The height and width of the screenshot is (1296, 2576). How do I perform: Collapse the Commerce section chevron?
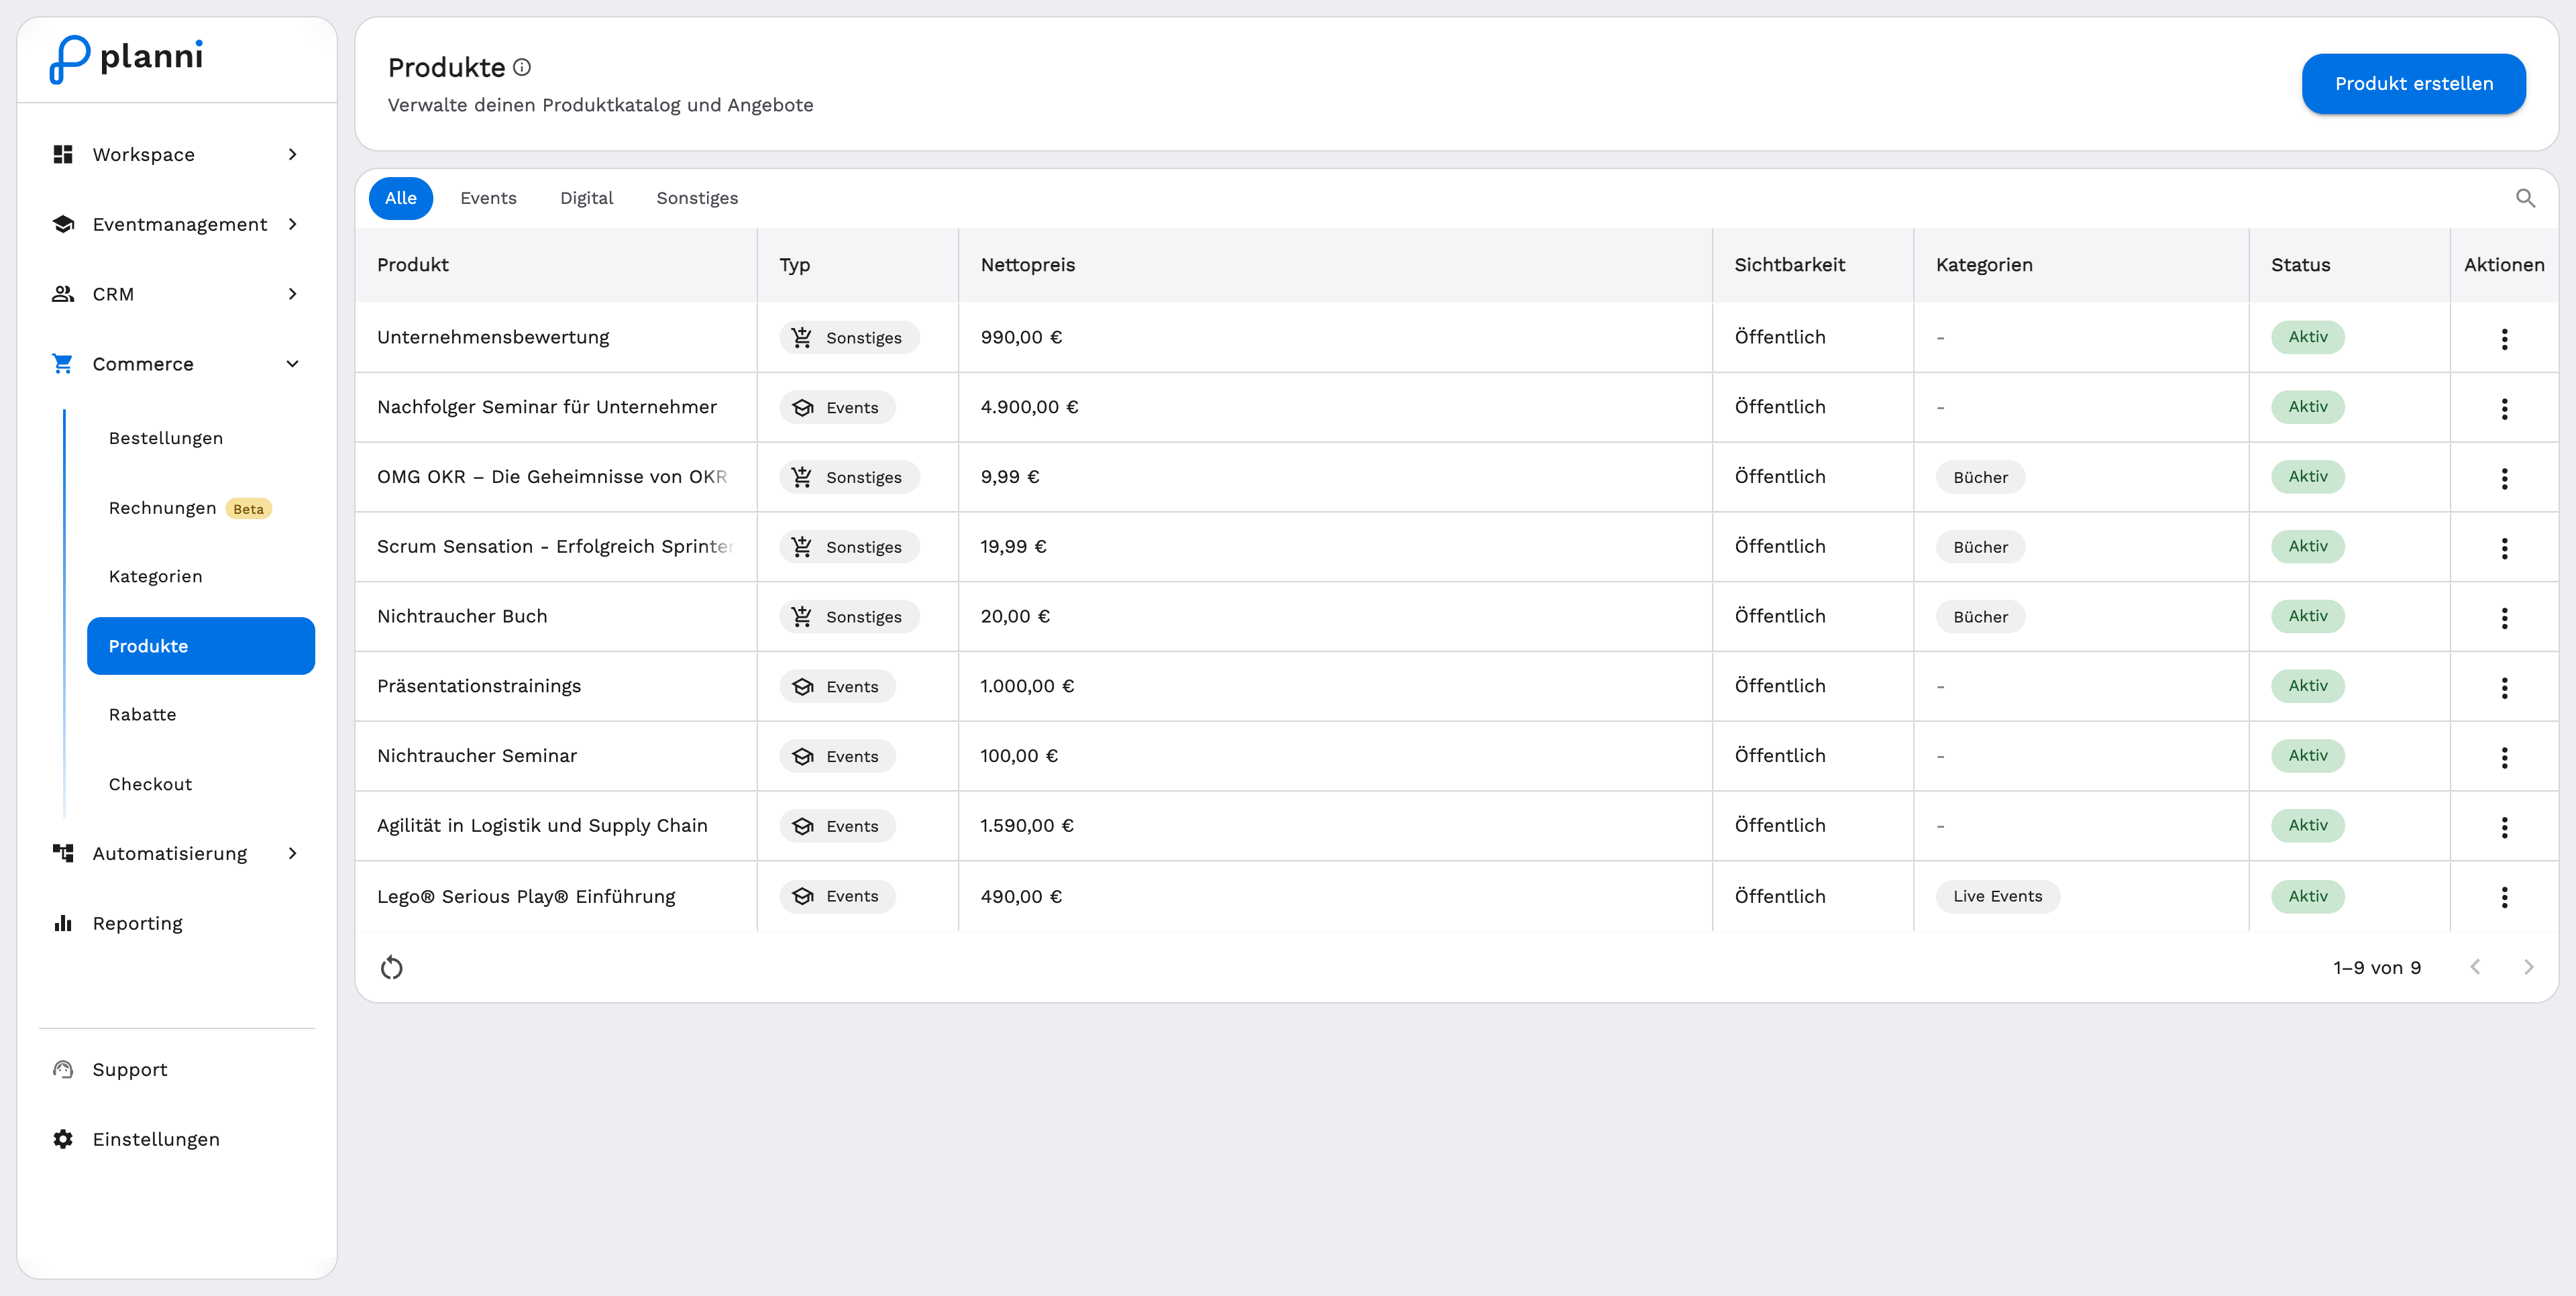coord(292,364)
